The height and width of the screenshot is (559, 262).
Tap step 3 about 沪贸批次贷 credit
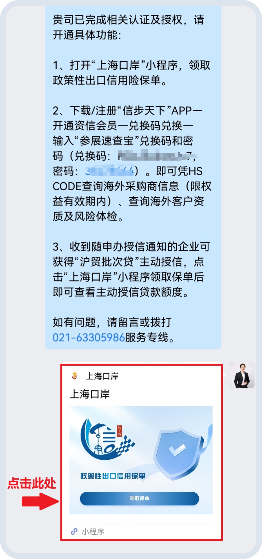tap(132, 269)
